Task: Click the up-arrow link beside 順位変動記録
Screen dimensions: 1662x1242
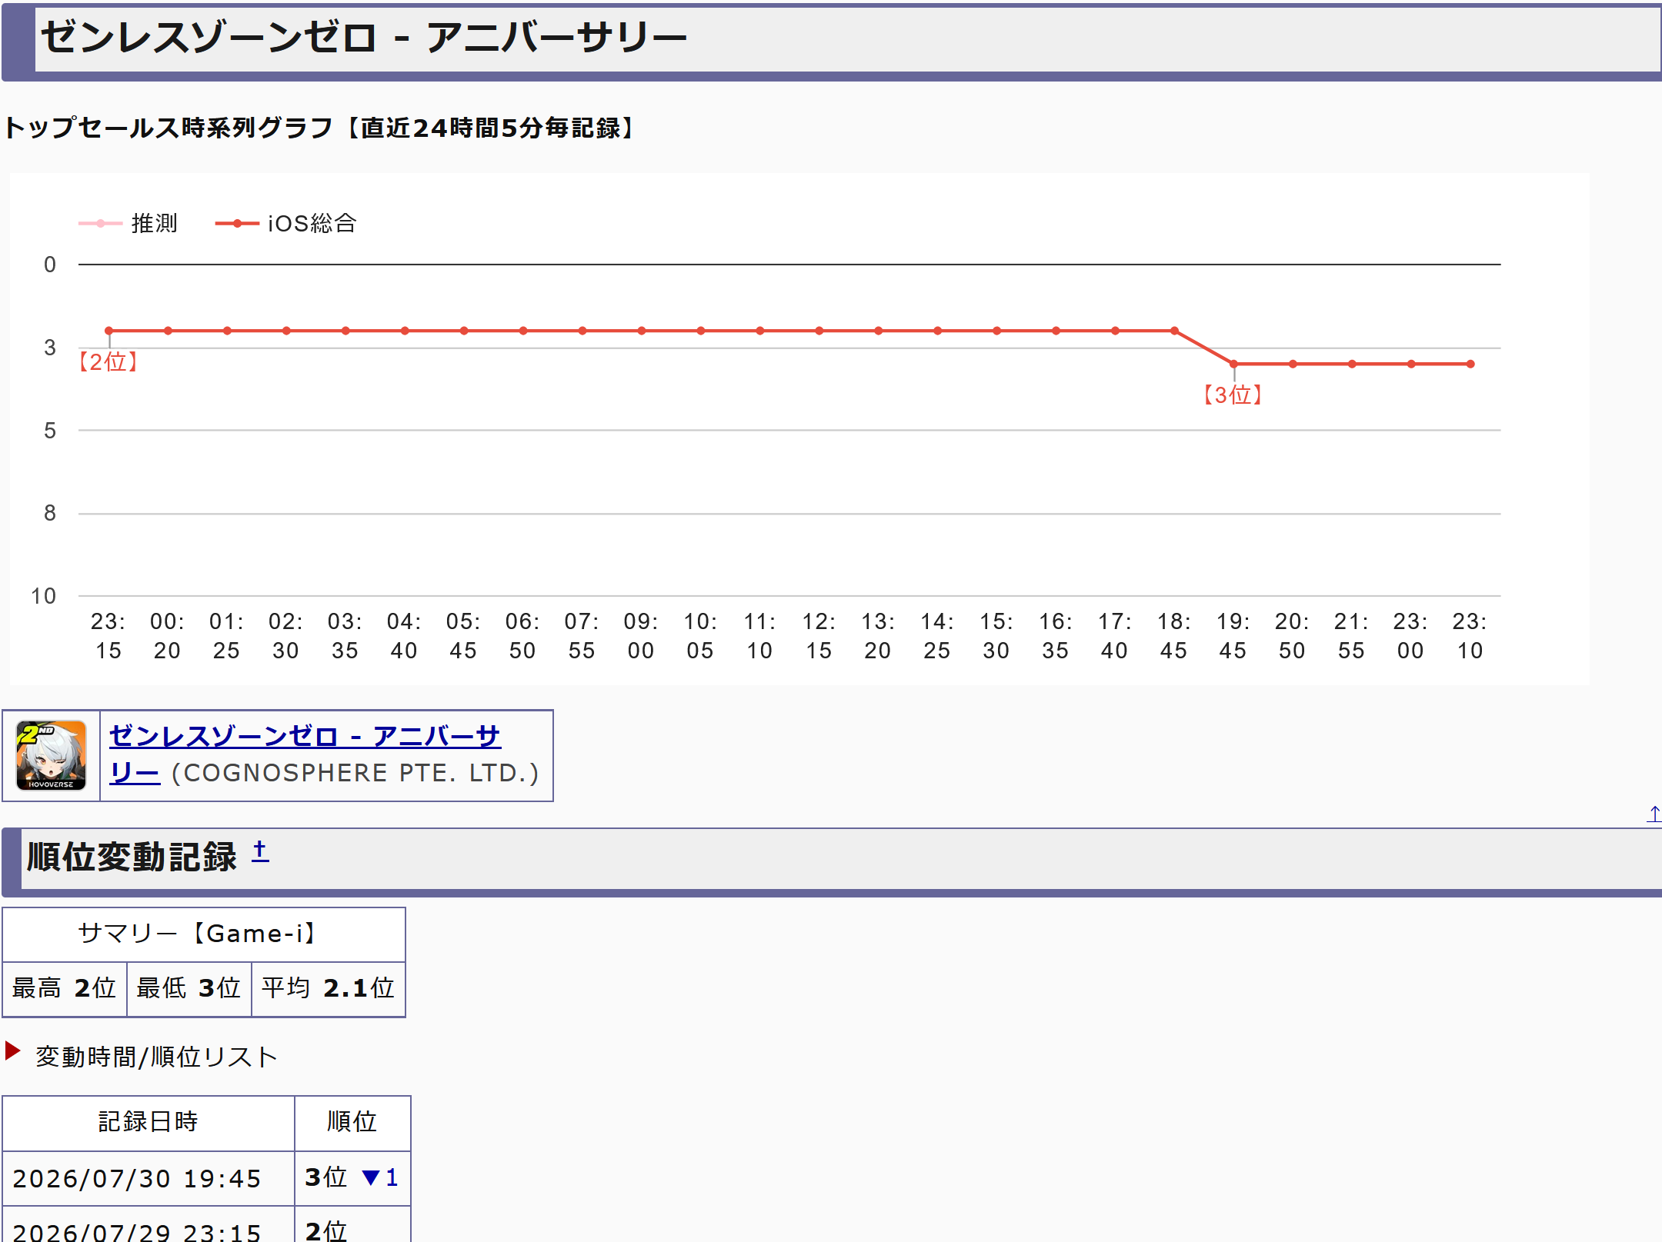Action: click(260, 851)
